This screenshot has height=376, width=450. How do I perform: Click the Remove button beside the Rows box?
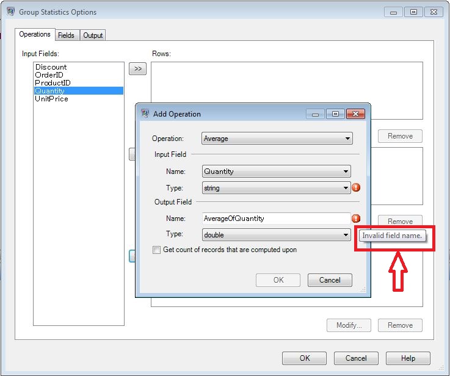400,136
